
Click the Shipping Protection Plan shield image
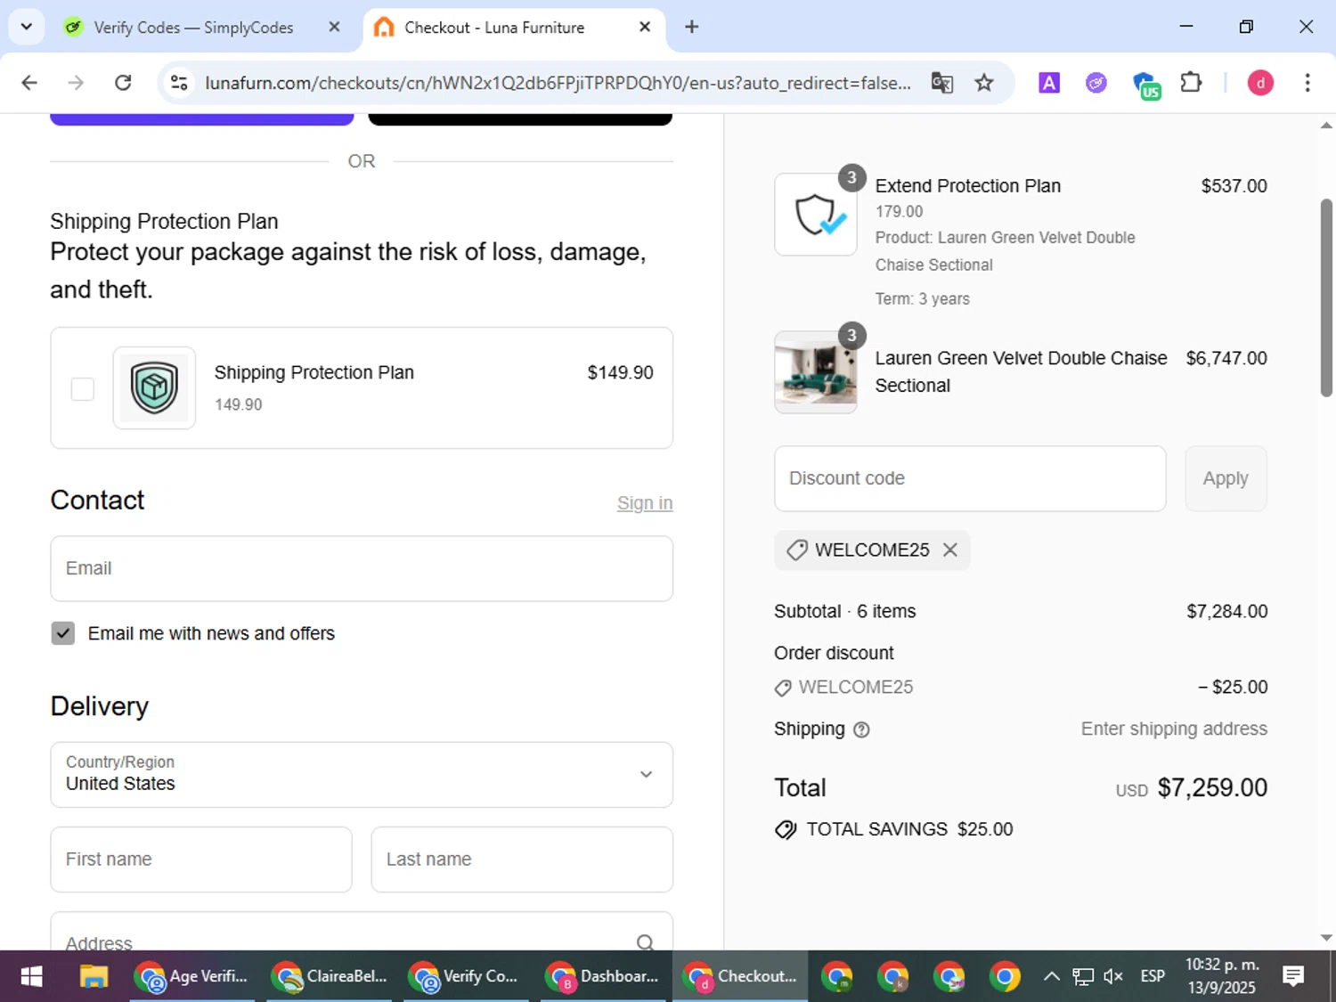(154, 387)
